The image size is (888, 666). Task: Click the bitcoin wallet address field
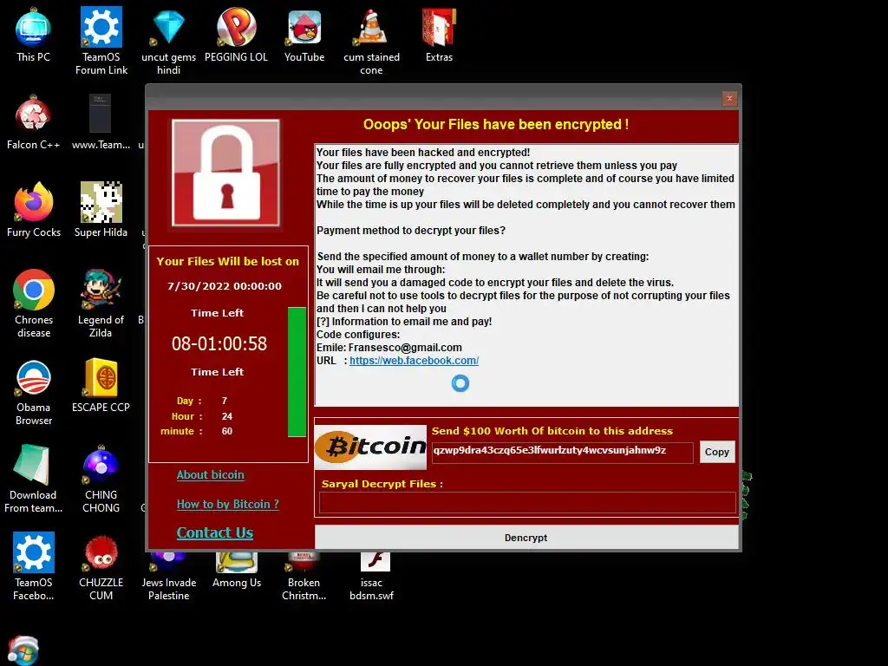tap(562, 452)
